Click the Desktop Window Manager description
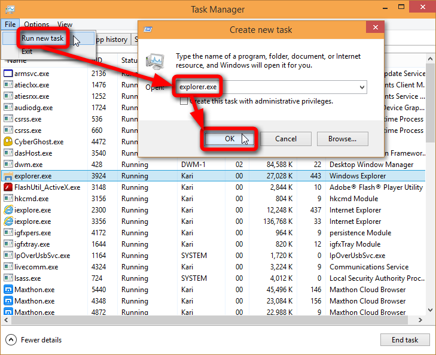Screen dimensions: 436x355 371,165
